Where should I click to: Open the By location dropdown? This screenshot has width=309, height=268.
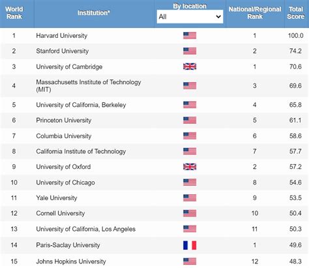click(190, 16)
